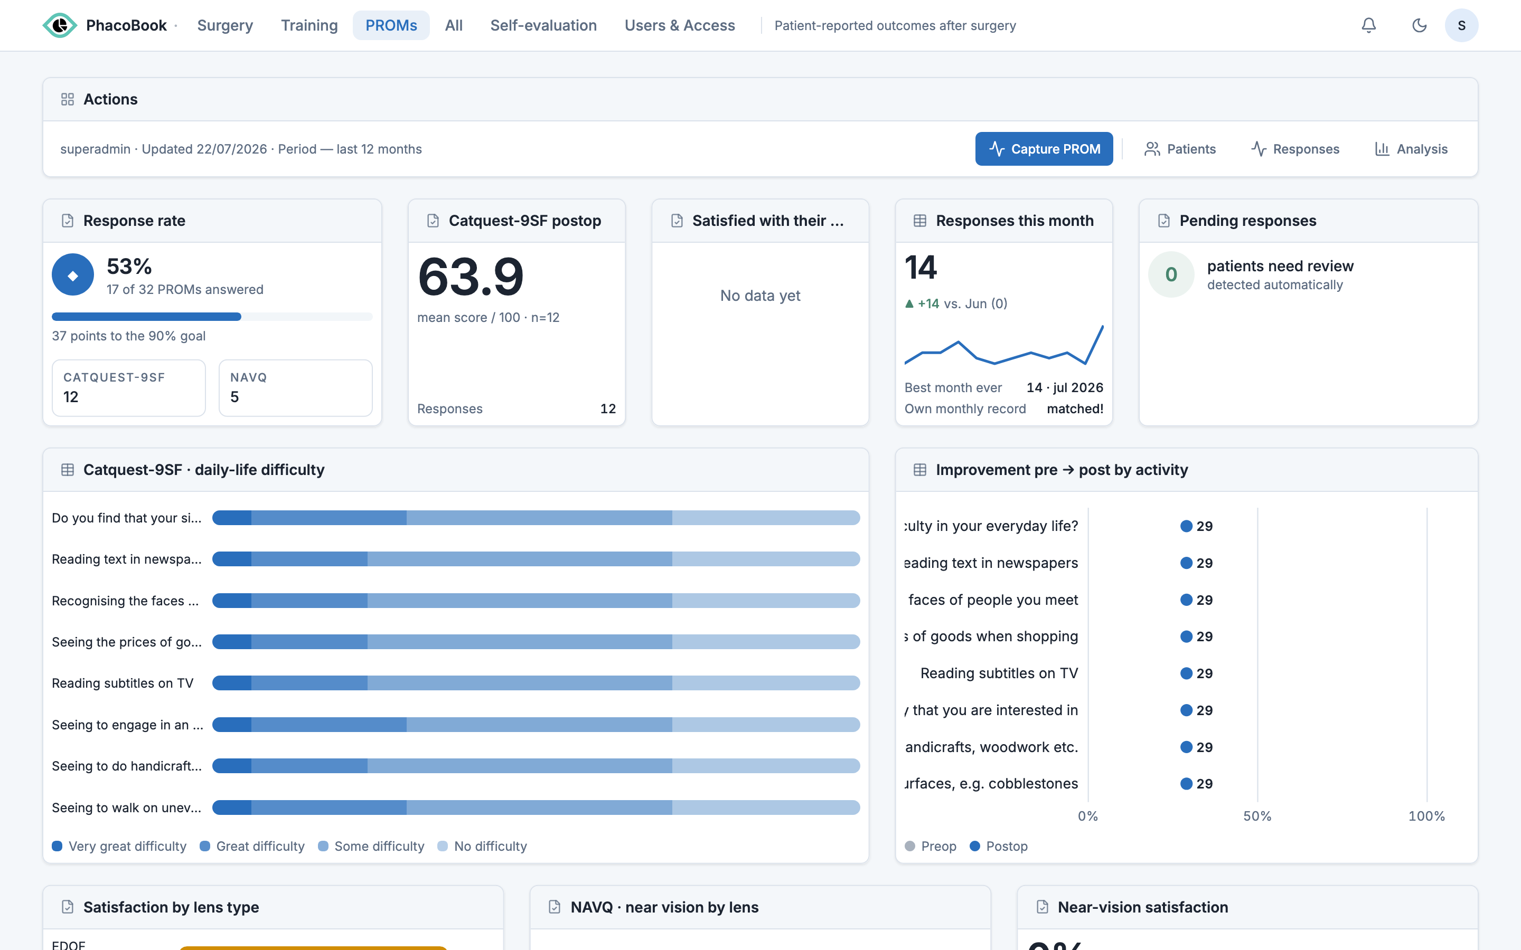Click the Near-vision satisfaction card icon

click(1042, 907)
